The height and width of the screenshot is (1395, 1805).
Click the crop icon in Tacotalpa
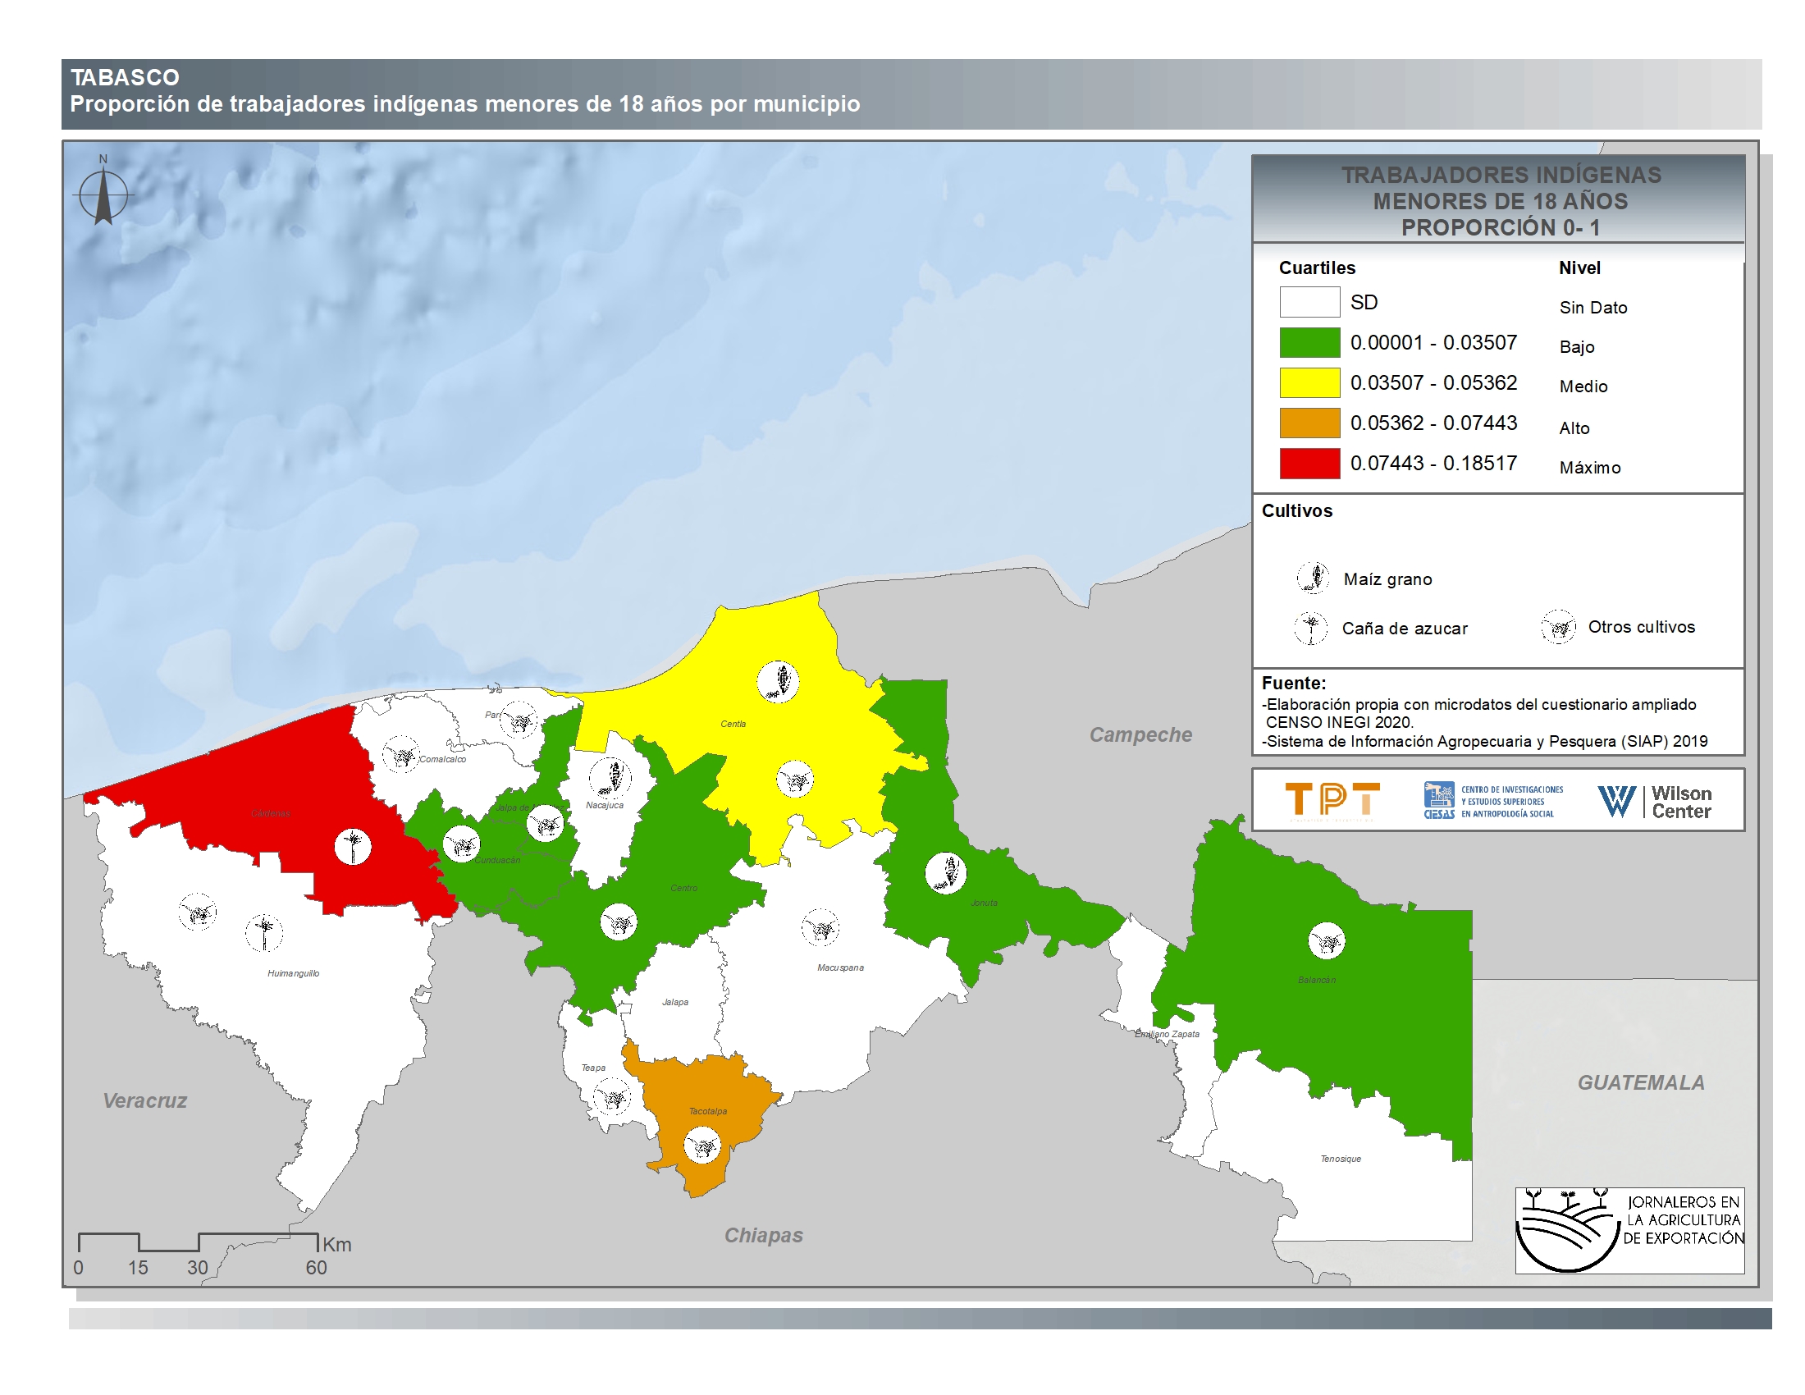(x=702, y=1146)
